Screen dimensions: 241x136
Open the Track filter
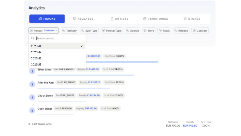pyautogui.click(x=164, y=31)
